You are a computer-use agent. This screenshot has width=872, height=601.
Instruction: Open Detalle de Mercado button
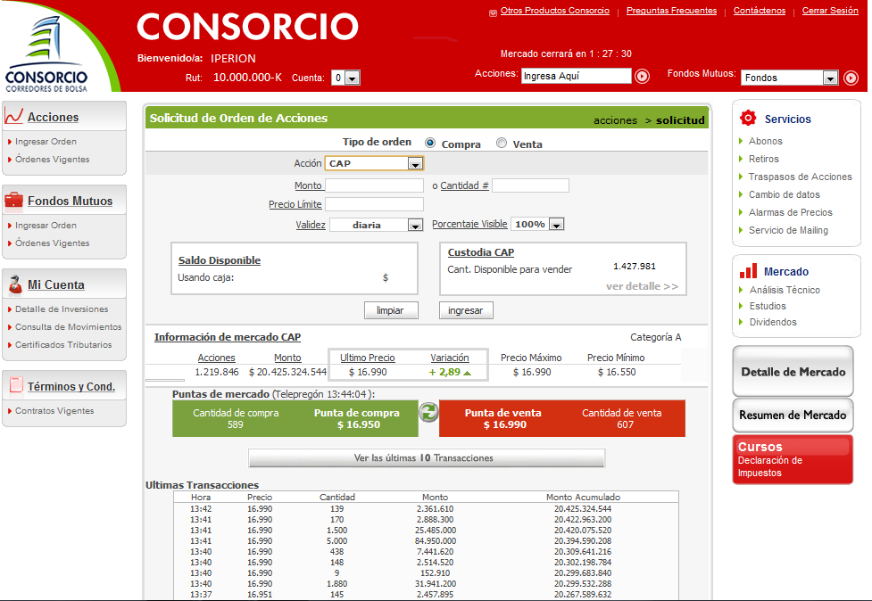[x=793, y=372]
